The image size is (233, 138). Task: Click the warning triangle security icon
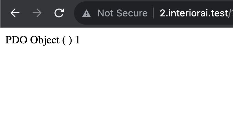coord(87,14)
